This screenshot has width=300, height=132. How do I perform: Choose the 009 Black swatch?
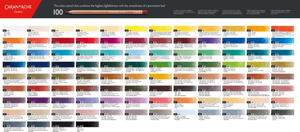(87, 125)
